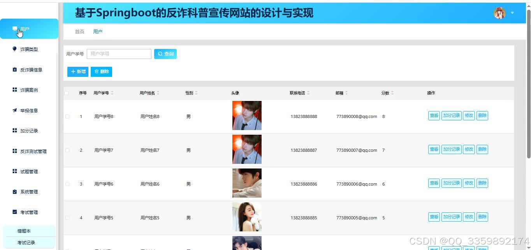The image size is (531, 250).
Task: Expand the 考试管理 menu
Action: tap(29, 212)
